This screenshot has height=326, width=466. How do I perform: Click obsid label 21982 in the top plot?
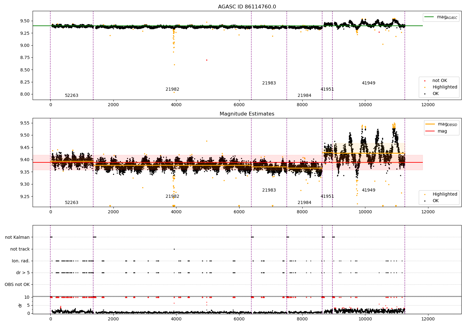172,89
